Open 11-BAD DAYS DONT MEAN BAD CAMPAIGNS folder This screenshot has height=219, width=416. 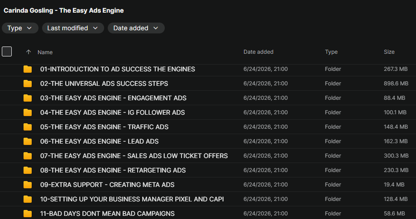pos(107,214)
